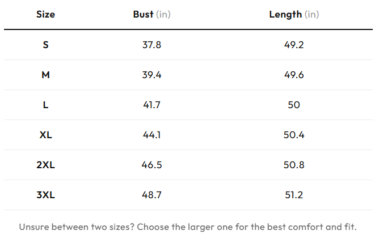Click bust value 41.7
This screenshot has height=239, width=375.
pyautogui.click(x=151, y=105)
